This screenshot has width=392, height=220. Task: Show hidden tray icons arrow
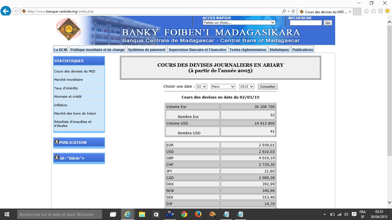click(x=325, y=214)
